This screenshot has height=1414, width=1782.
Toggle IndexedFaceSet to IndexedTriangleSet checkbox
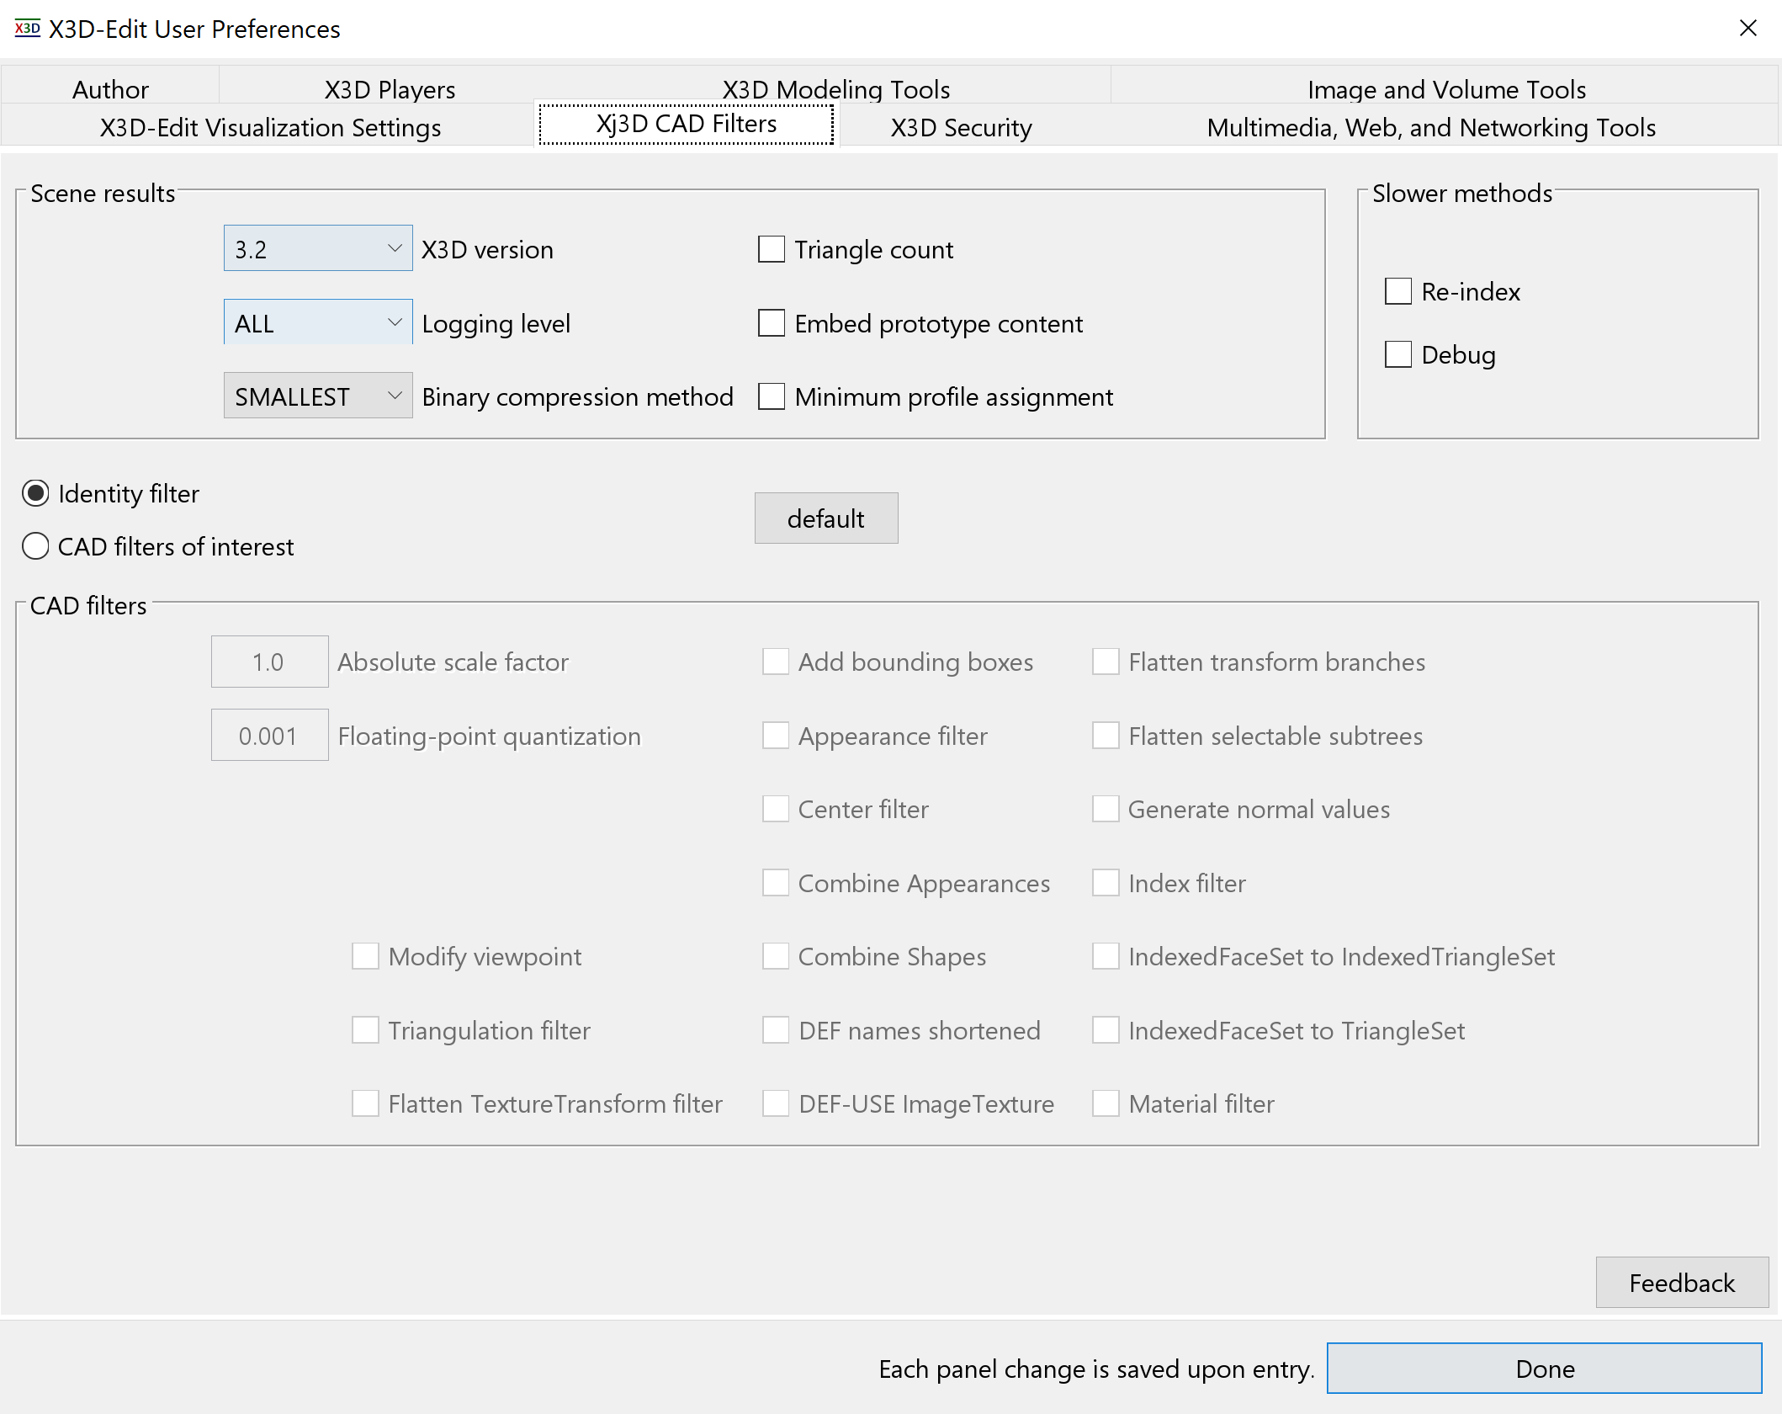pos(1105,956)
